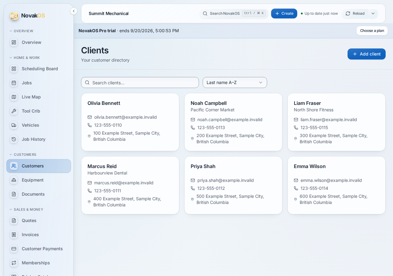The width and height of the screenshot is (393, 276).
Task: Click phone number 123-555-0111
Action: pos(107,191)
